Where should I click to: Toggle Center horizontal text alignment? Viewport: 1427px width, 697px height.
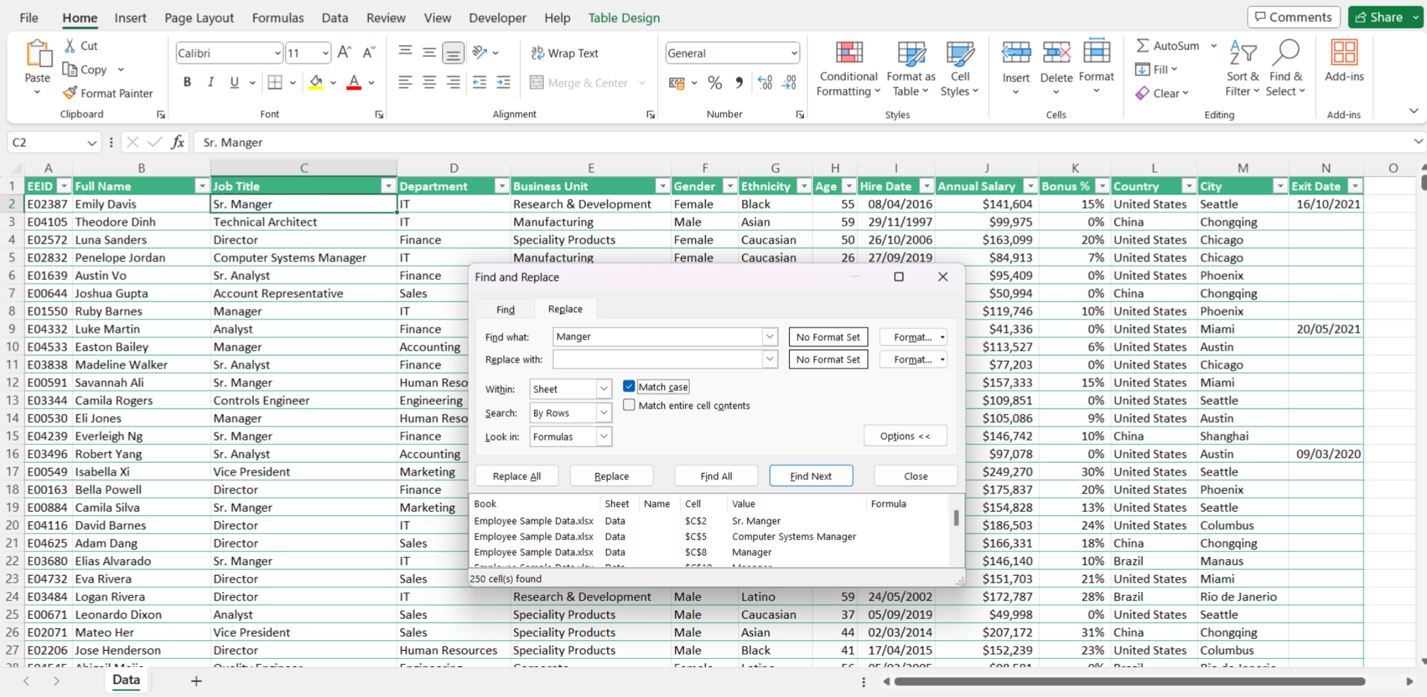[429, 82]
